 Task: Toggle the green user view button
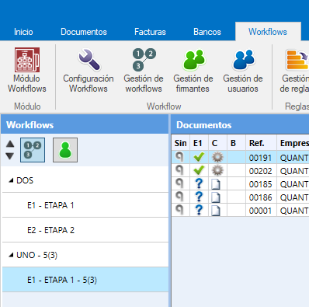[x=65, y=150]
